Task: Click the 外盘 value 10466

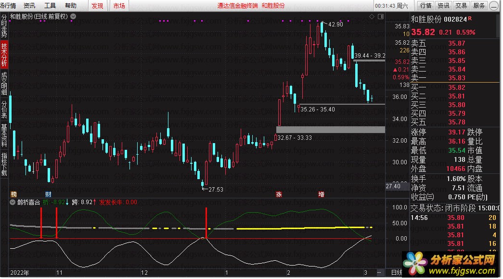Action: 455,168
